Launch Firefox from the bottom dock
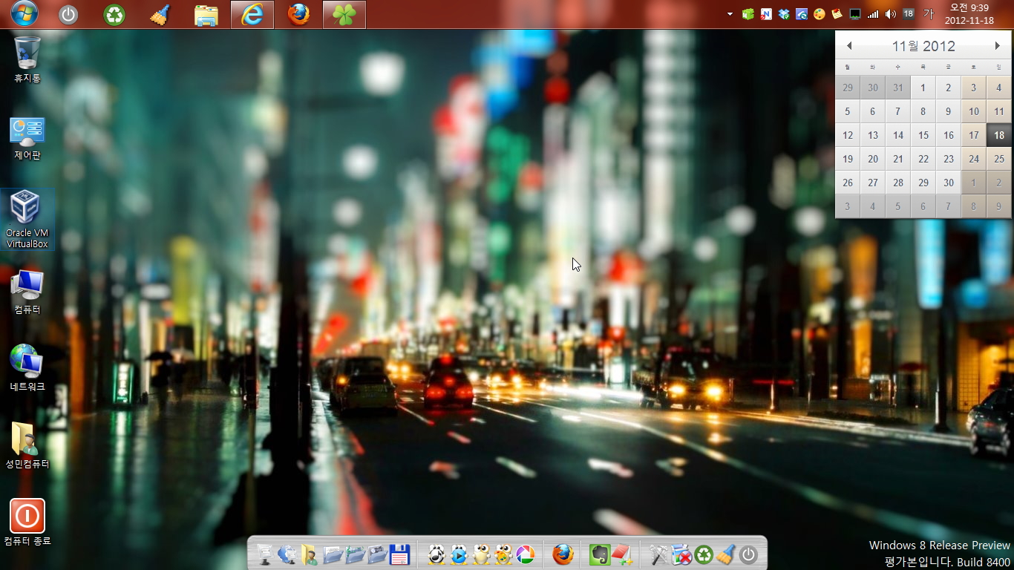 point(563,554)
